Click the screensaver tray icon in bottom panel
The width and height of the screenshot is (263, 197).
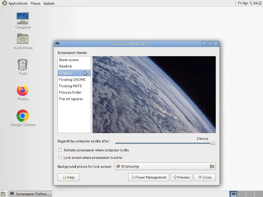[234, 194]
